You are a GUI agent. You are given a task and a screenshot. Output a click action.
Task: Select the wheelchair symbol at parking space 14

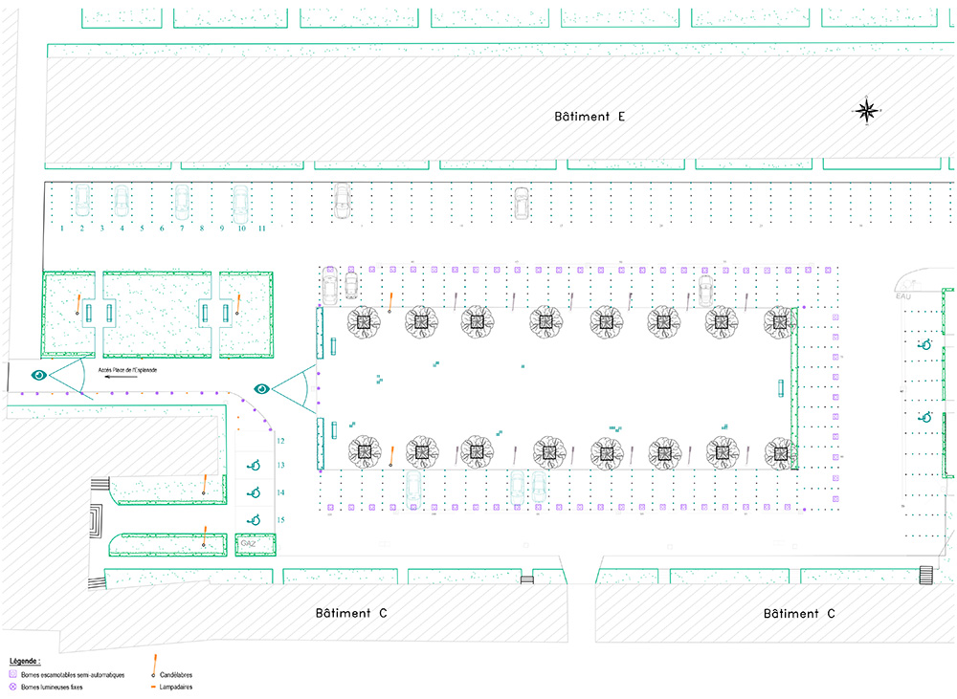[x=255, y=492]
